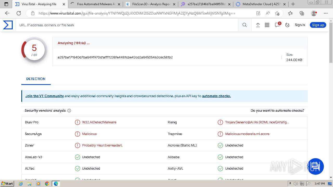Click the browser refresh button

point(19,13)
